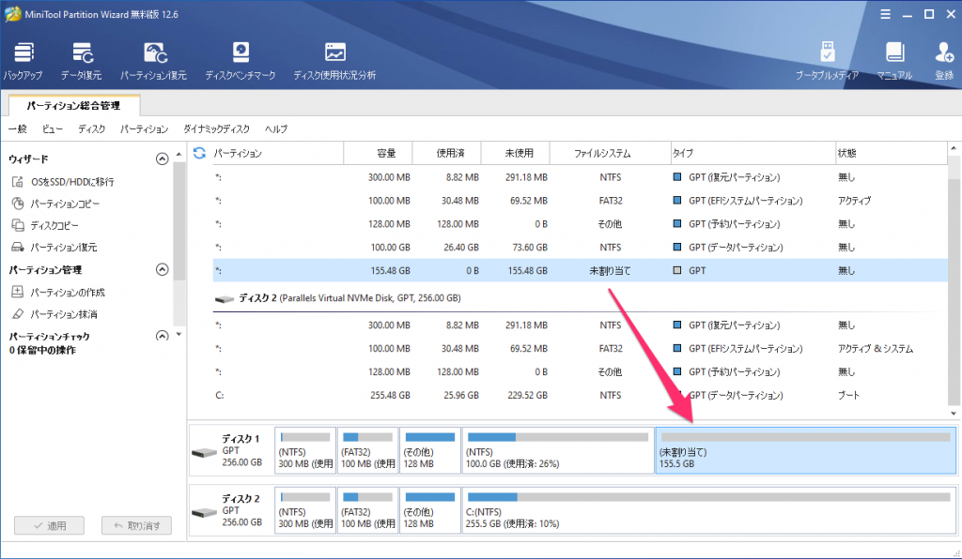Select ディスク 2 icon in disk map
Image resolution: width=962 pixels, height=559 pixels.
click(x=204, y=512)
